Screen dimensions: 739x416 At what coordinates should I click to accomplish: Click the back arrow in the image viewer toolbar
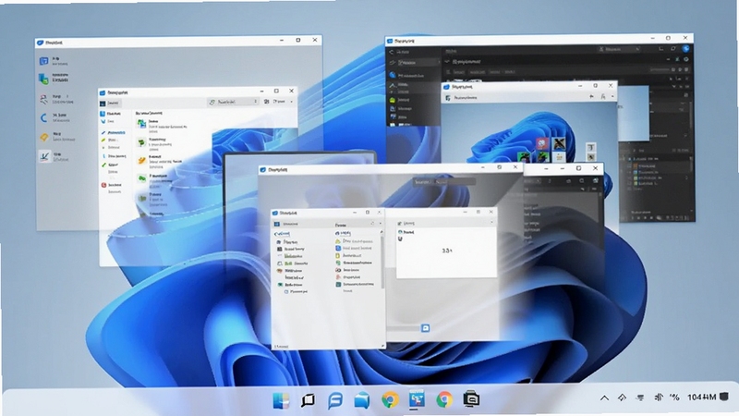591,97
